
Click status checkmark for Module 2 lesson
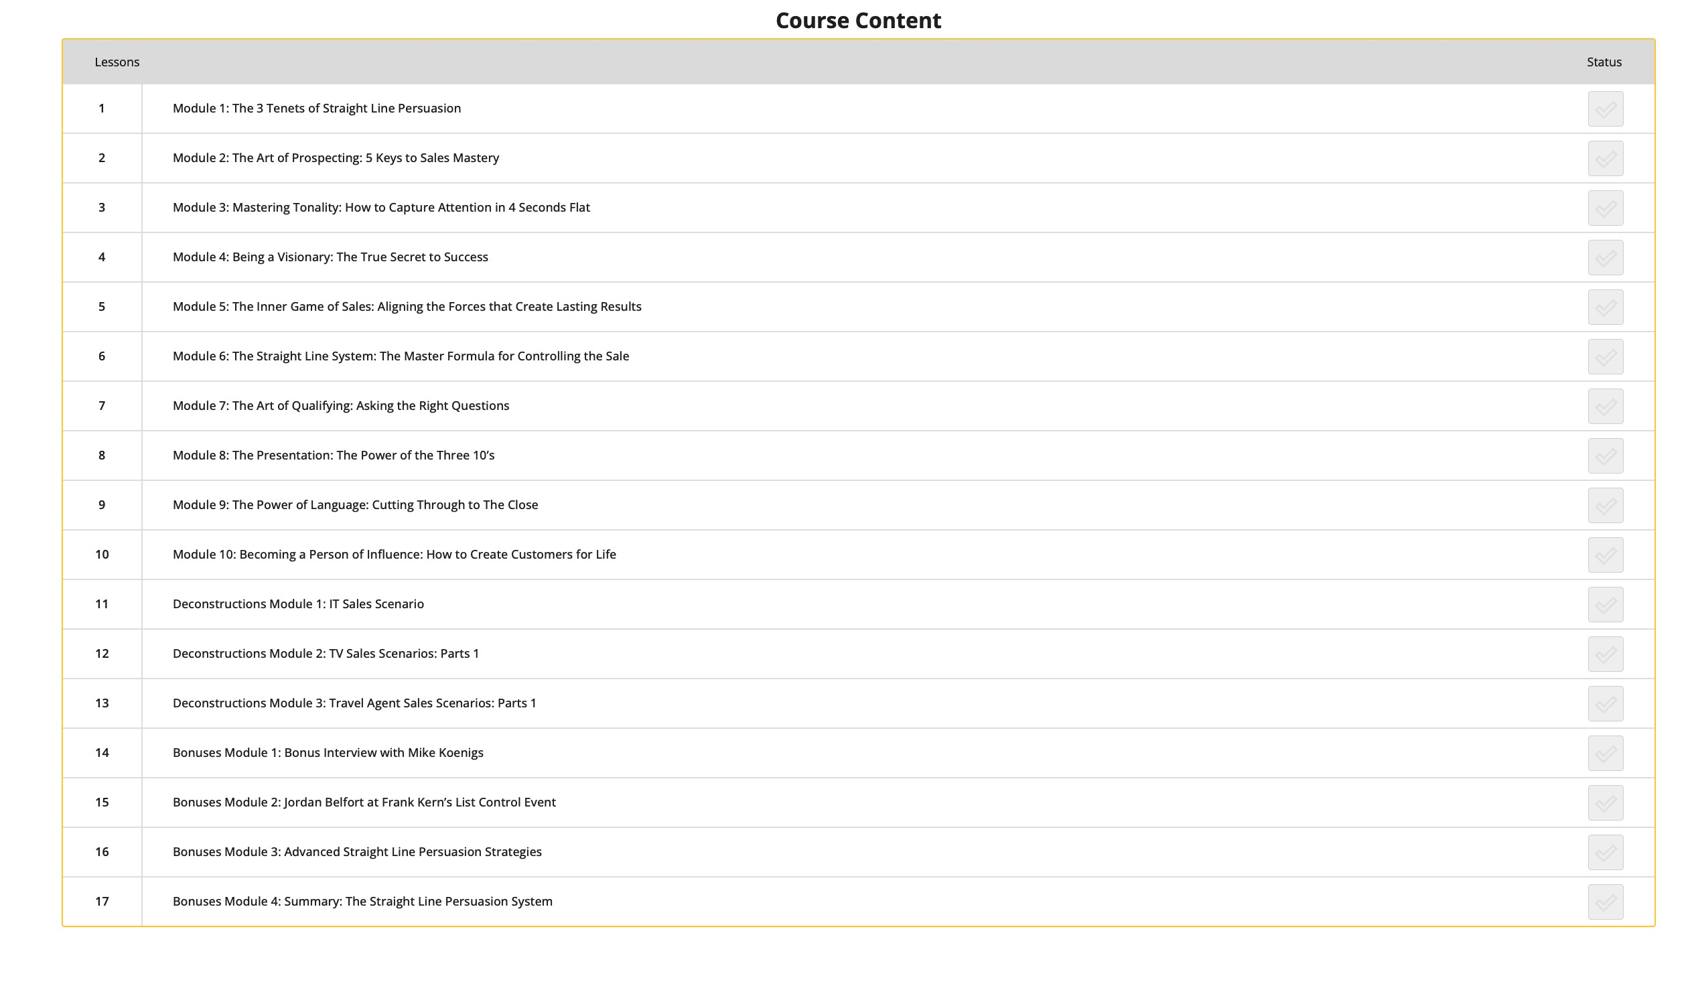click(x=1606, y=158)
